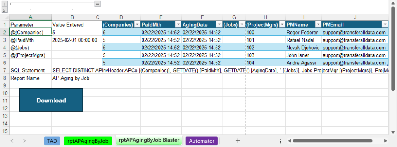Switch to the rptAPAgingByJob sheet tab
The height and width of the screenshot is (147, 397).
point(88,141)
